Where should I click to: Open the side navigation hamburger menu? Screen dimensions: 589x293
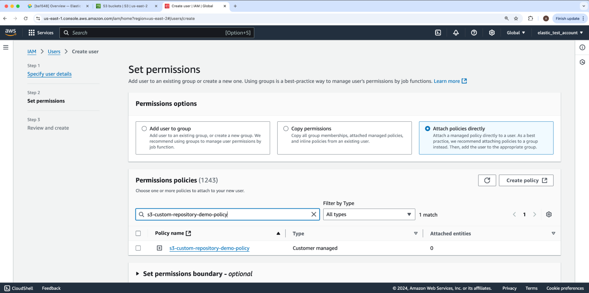click(6, 47)
